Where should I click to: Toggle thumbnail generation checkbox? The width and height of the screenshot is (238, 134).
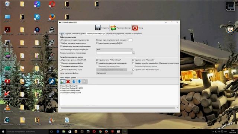coord(61,40)
